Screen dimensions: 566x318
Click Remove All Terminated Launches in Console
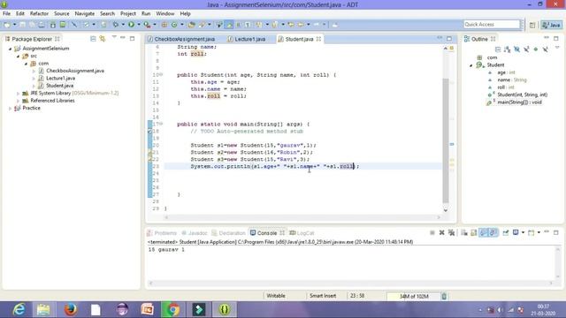[451, 233]
